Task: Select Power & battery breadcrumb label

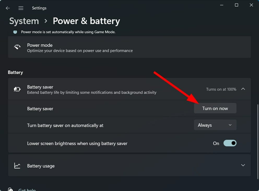Action: (86, 21)
